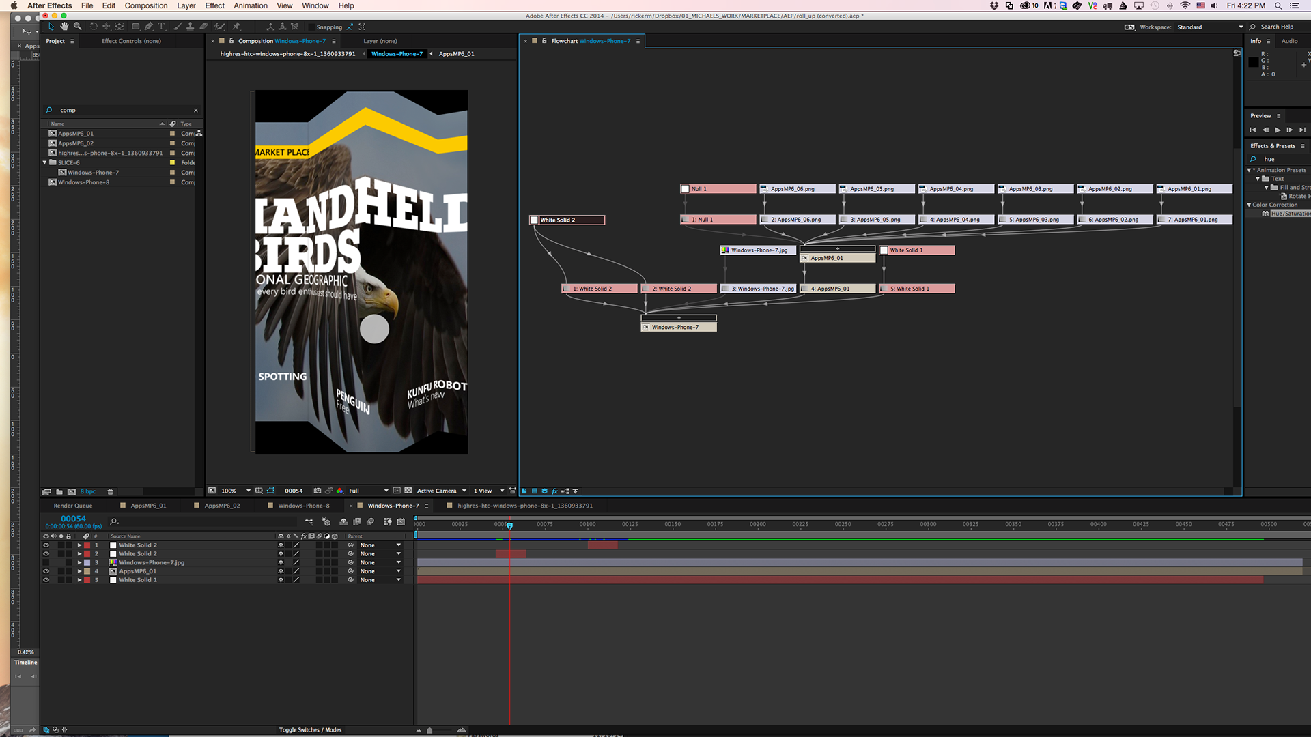Image resolution: width=1311 pixels, height=737 pixels.
Task: Collapse the Color Correction effects category
Action: [1249, 205]
